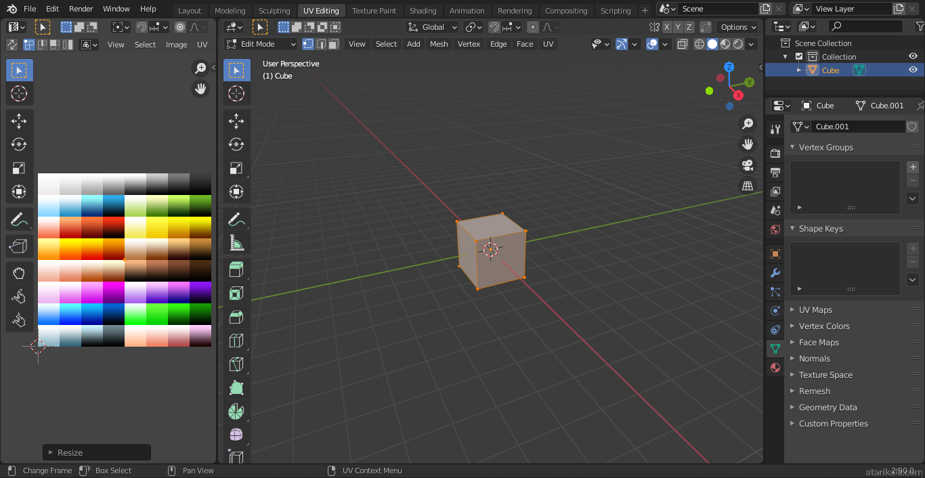Switch perspective/orthographic with the grid icon
Screen dimensions: 925x478
pyautogui.click(x=748, y=186)
